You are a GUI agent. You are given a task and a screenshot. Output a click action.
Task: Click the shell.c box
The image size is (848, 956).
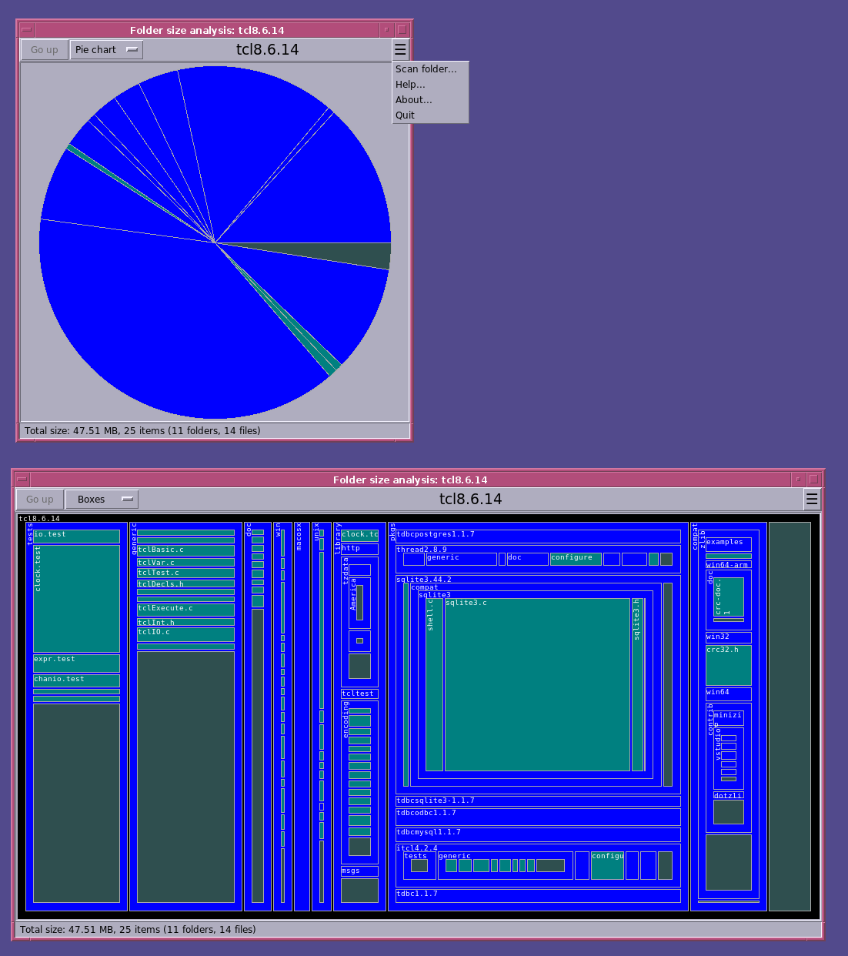pyautogui.click(x=434, y=684)
